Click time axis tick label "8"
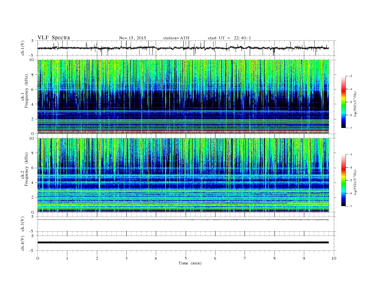The height and width of the screenshot is (290, 376). coord(274,258)
